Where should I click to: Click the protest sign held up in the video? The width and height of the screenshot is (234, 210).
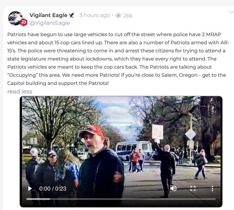158,132
